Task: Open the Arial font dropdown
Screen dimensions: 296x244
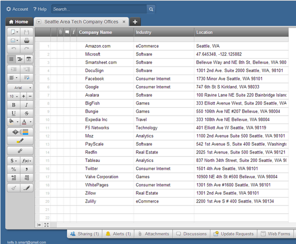Action: [20, 88]
